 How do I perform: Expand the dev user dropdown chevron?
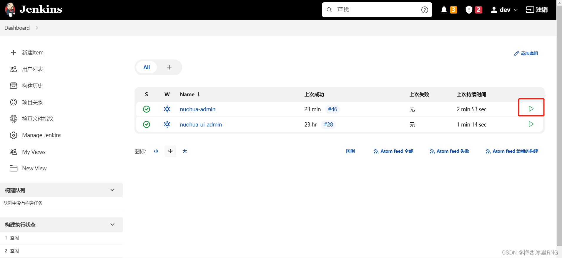[x=516, y=10]
